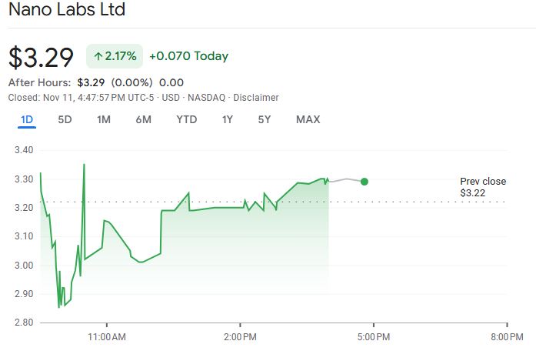The width and height of the screenshot is (536, 351).
Task: Click the +0.070 Today change text
Action: pyautogui.click(x=188, y=56)
